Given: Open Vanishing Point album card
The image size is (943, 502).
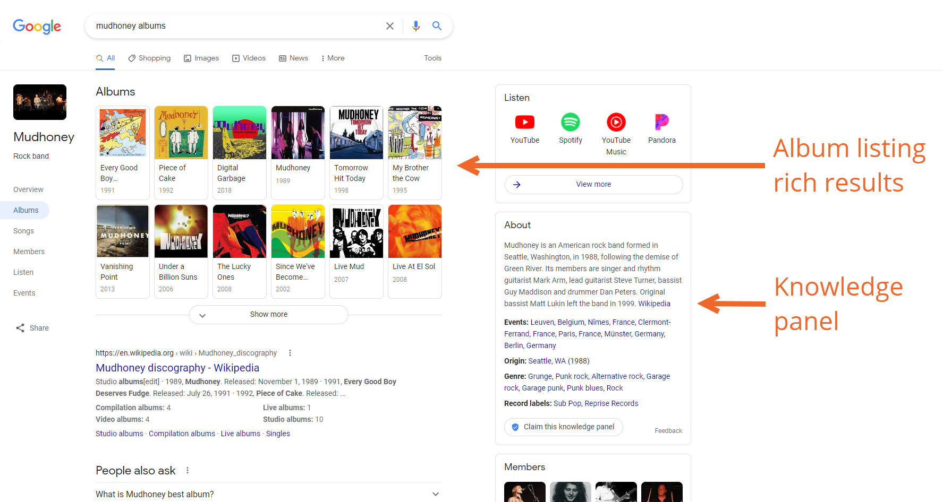Looking at the screenshot, I should pyautogui.click(x=123, y=252).
